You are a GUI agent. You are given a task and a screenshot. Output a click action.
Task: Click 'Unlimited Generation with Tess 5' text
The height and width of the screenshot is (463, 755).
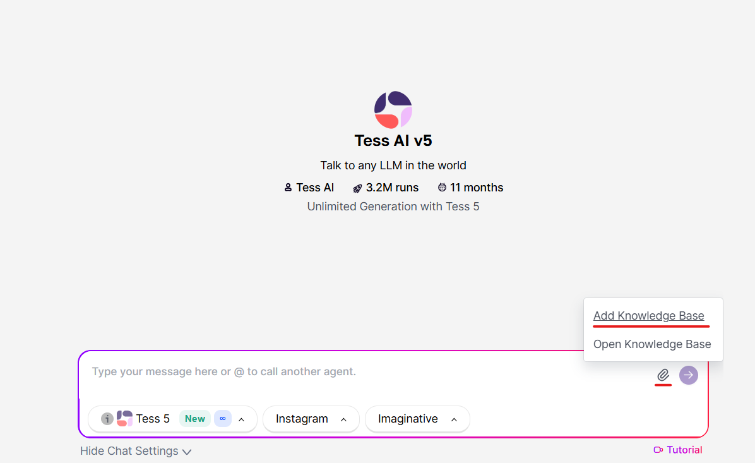(393, 207)
